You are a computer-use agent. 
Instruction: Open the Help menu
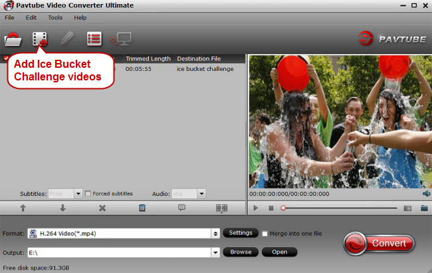(80, 18)
